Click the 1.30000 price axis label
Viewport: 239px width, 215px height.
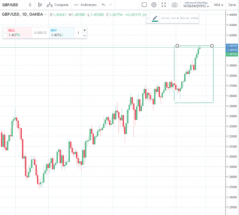232,157
